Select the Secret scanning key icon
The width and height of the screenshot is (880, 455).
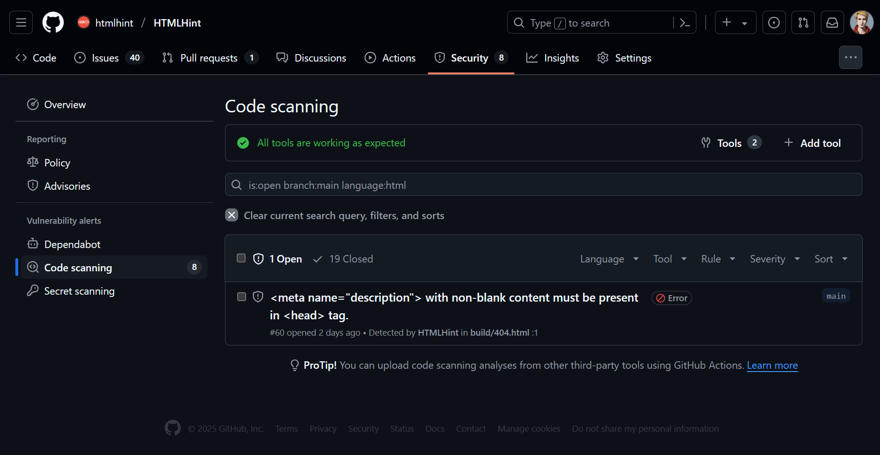33,290
